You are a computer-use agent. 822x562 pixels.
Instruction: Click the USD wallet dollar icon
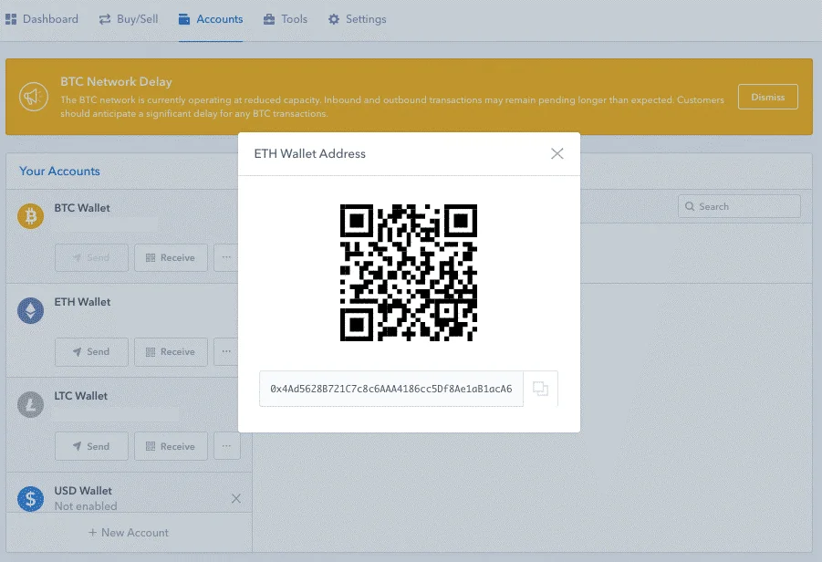[30, 498]
